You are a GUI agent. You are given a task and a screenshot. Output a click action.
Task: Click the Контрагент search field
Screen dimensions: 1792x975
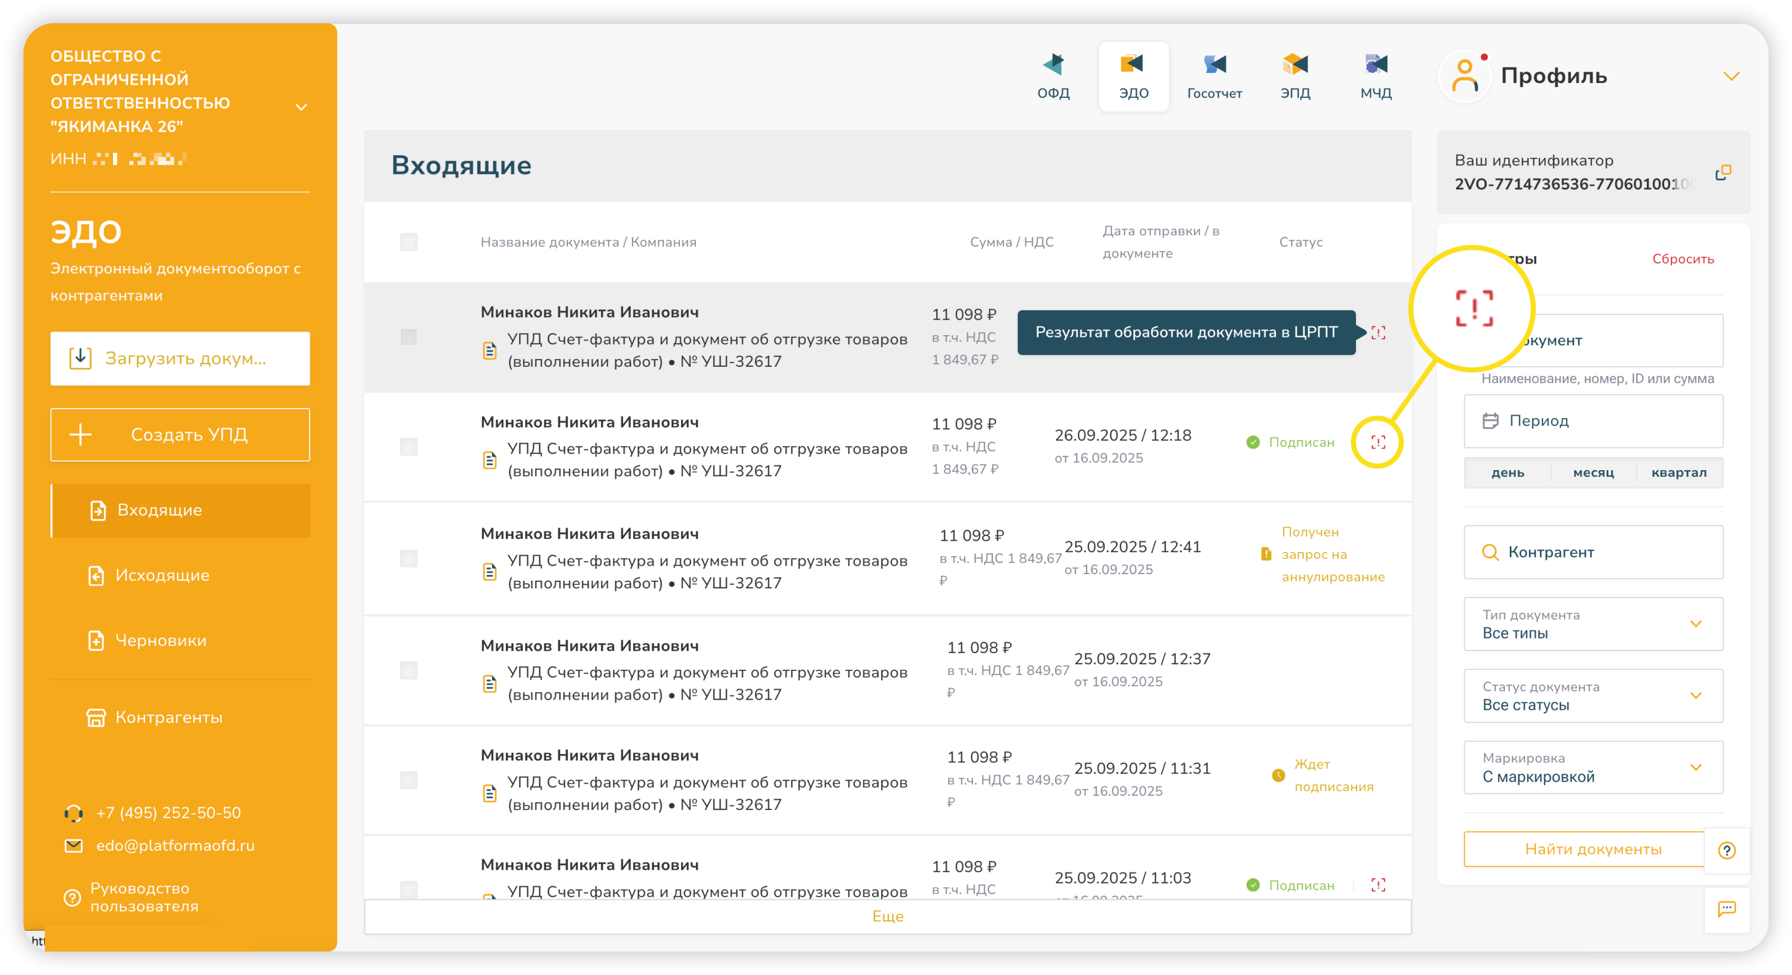tap(1593, 552)
